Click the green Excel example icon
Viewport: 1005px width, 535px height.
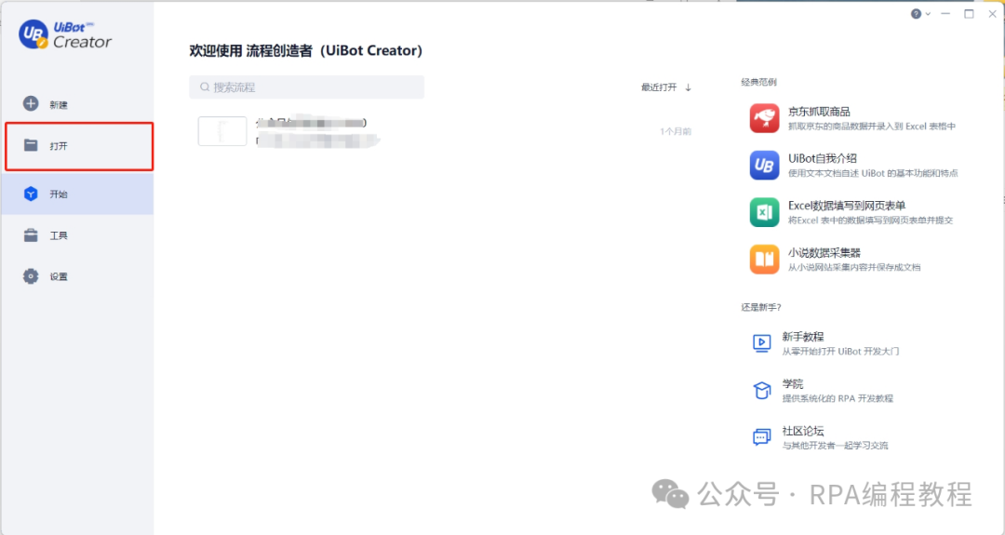click(x=764, y=212)
